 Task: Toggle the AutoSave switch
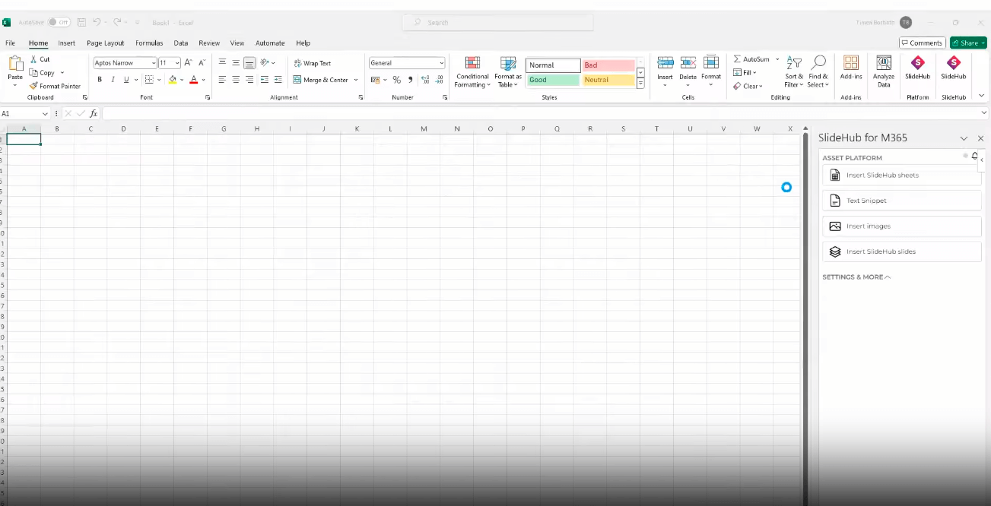point(59,23)
